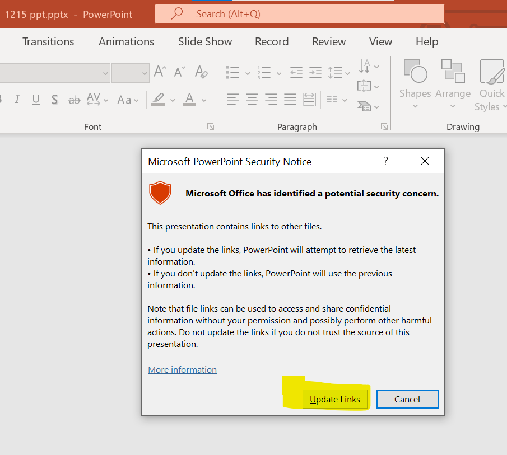
Task: Open the Record tab
Action: [x=272, y=41]
